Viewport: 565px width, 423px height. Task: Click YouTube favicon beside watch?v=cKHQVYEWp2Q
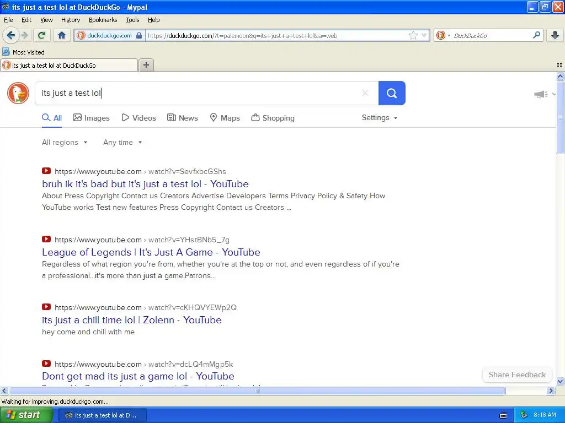tap(46, 307)
